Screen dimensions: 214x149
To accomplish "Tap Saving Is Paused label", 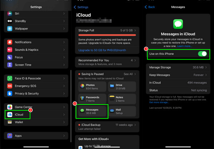I will pos(92,74).
